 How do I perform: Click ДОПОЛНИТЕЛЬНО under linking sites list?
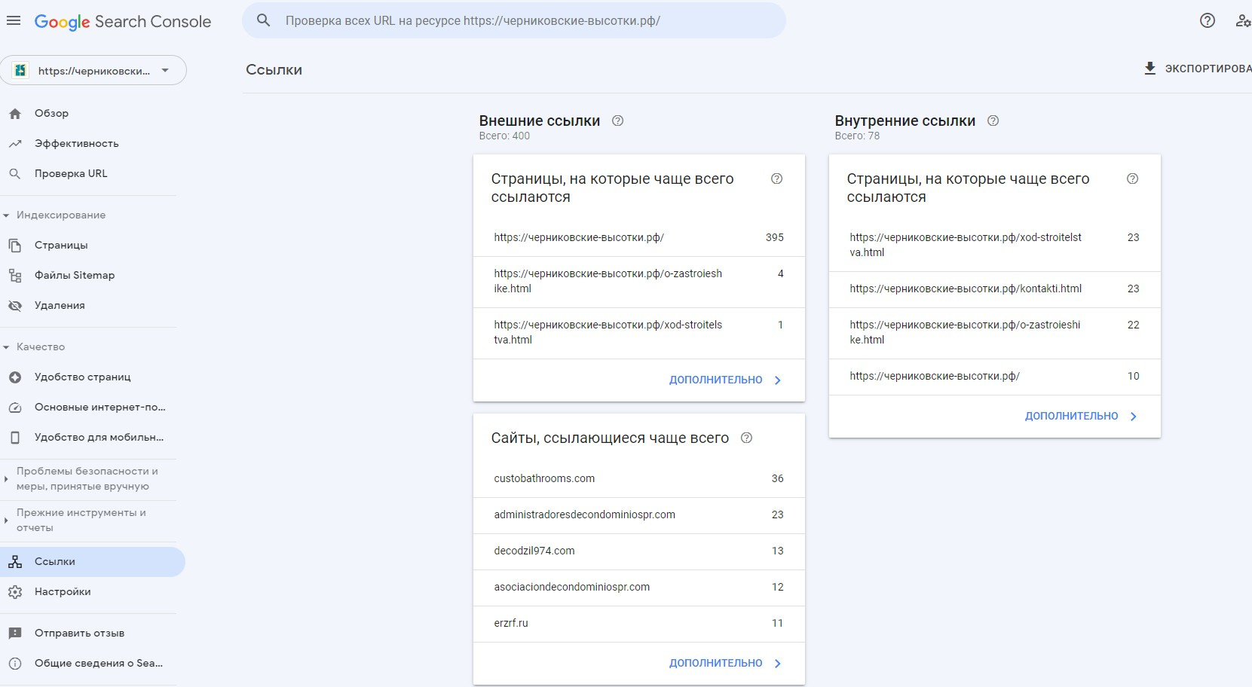tap(724, 663)
